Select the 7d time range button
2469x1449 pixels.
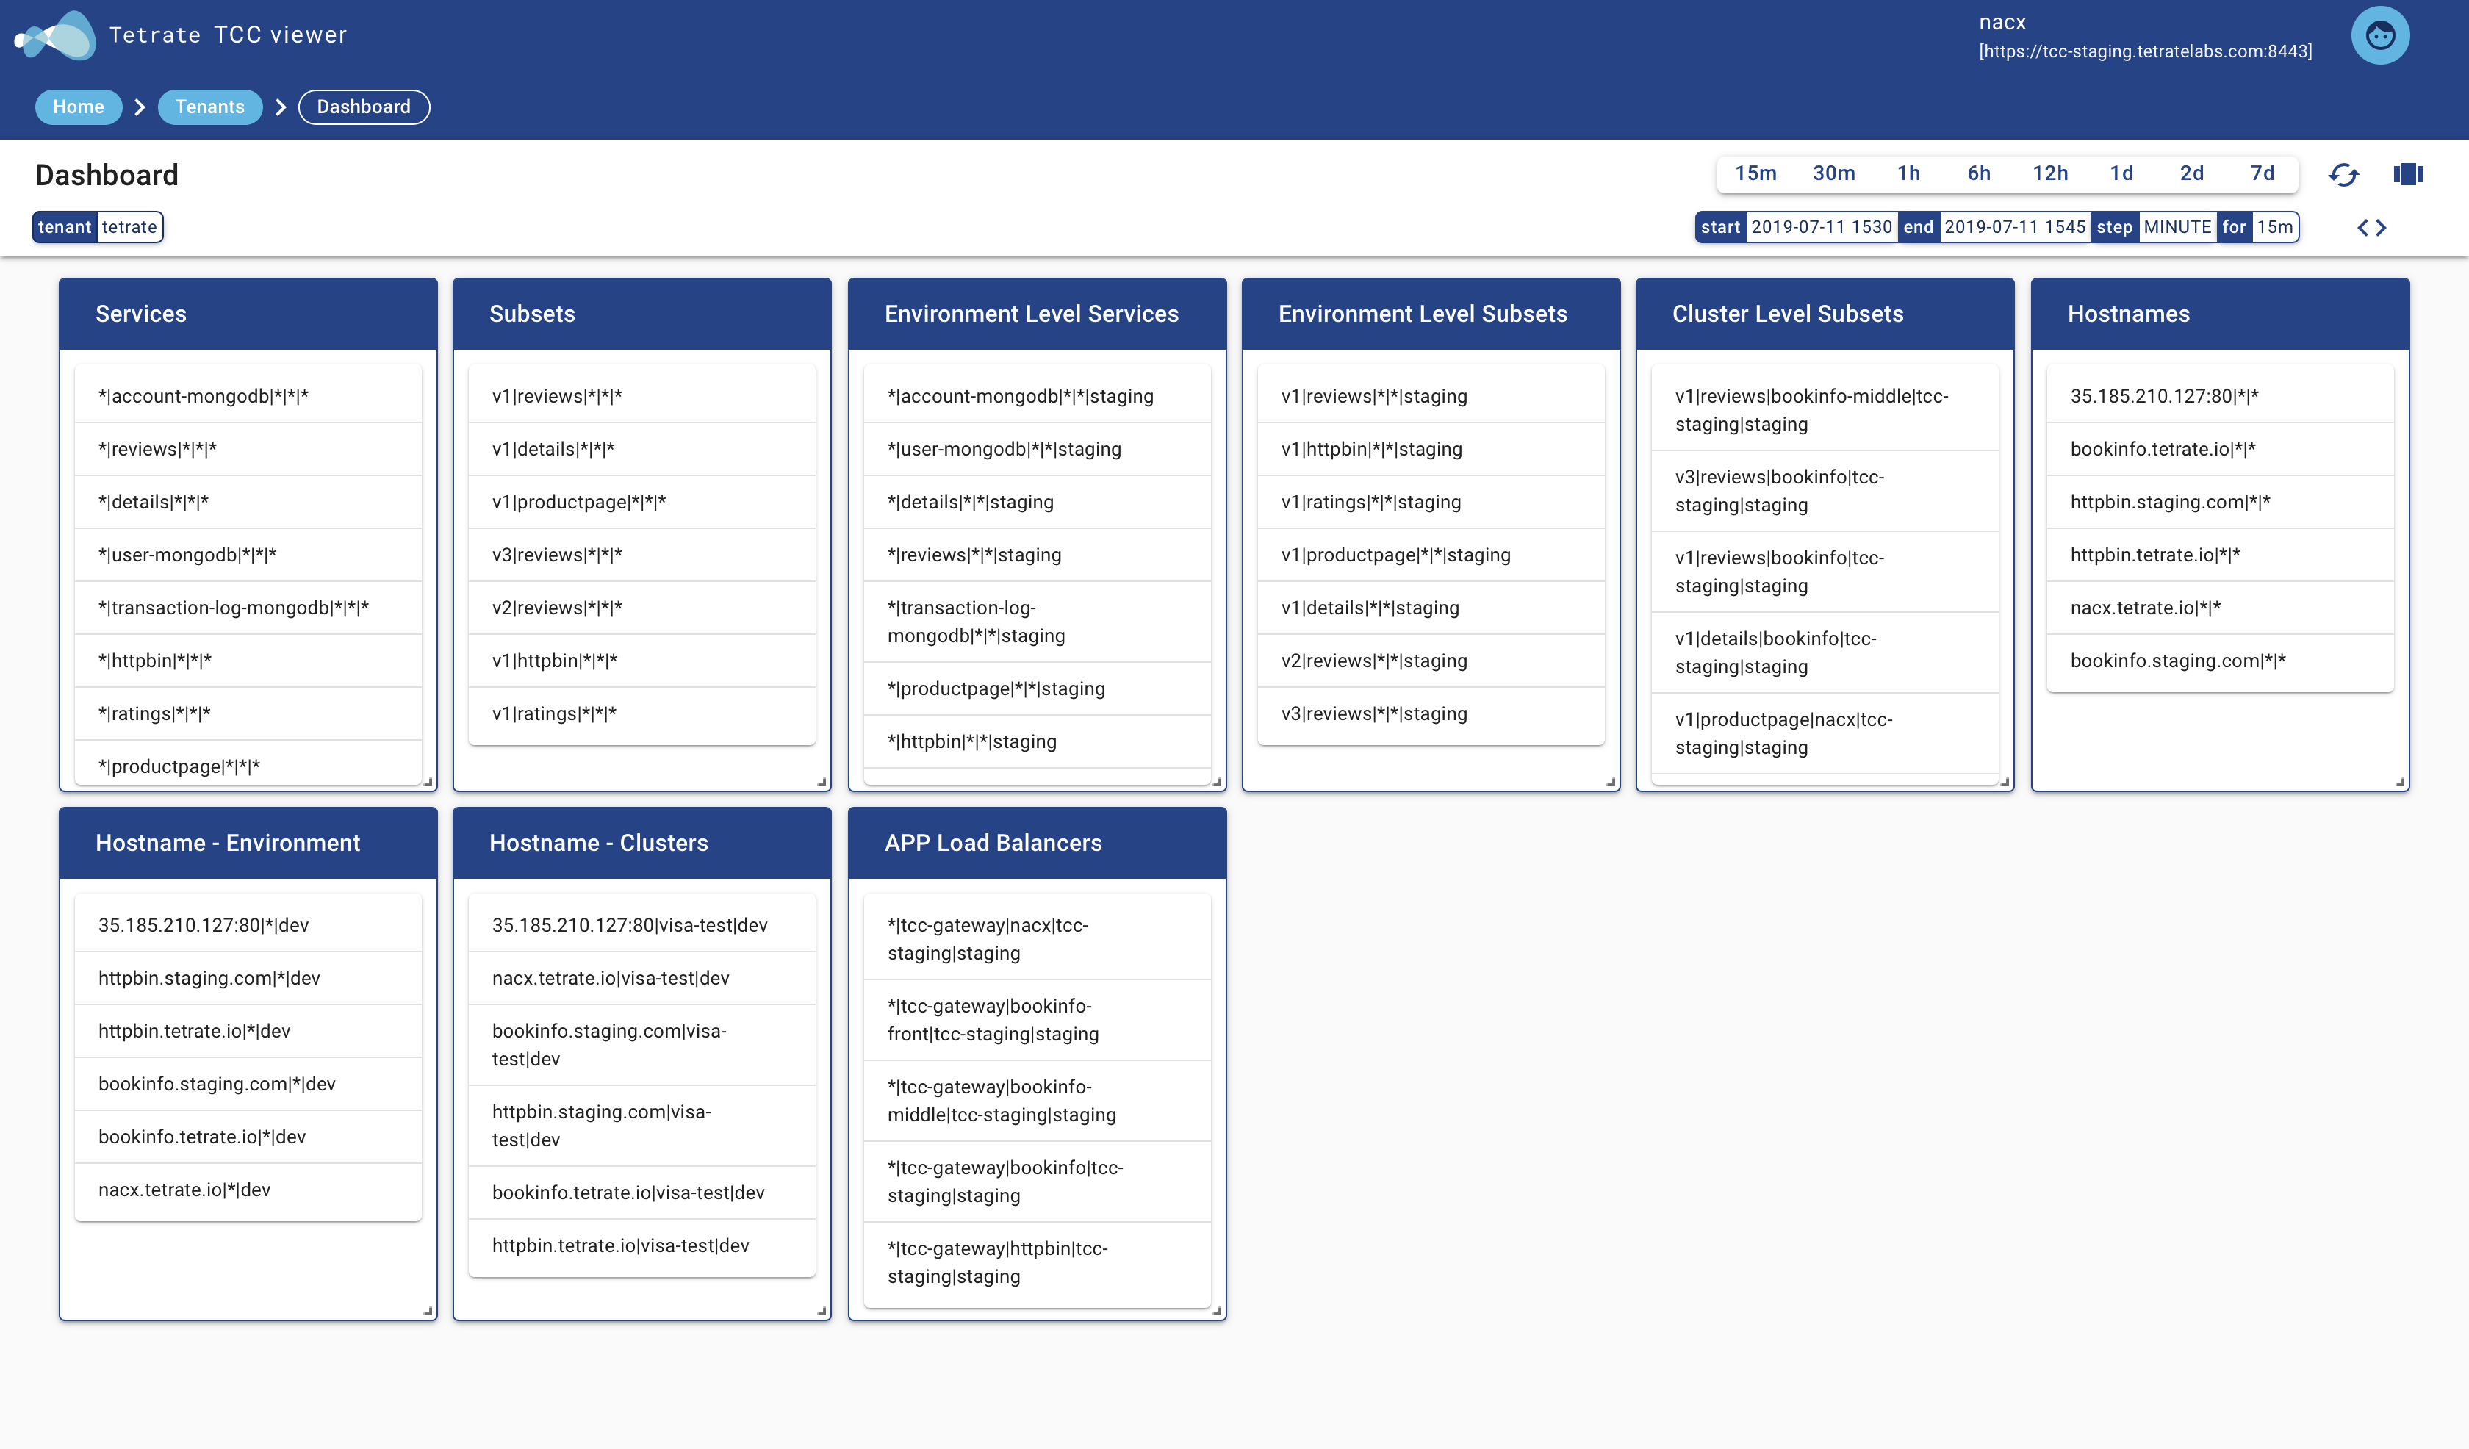coord(2262,174)
